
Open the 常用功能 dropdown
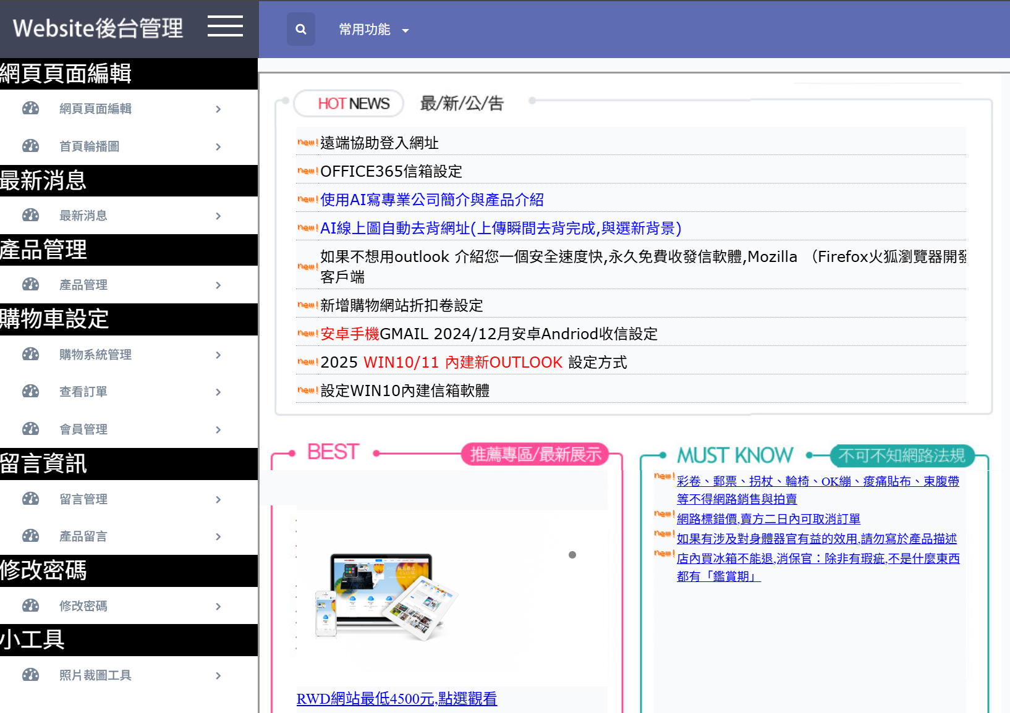pyautogui.click(x=374, y=30)
